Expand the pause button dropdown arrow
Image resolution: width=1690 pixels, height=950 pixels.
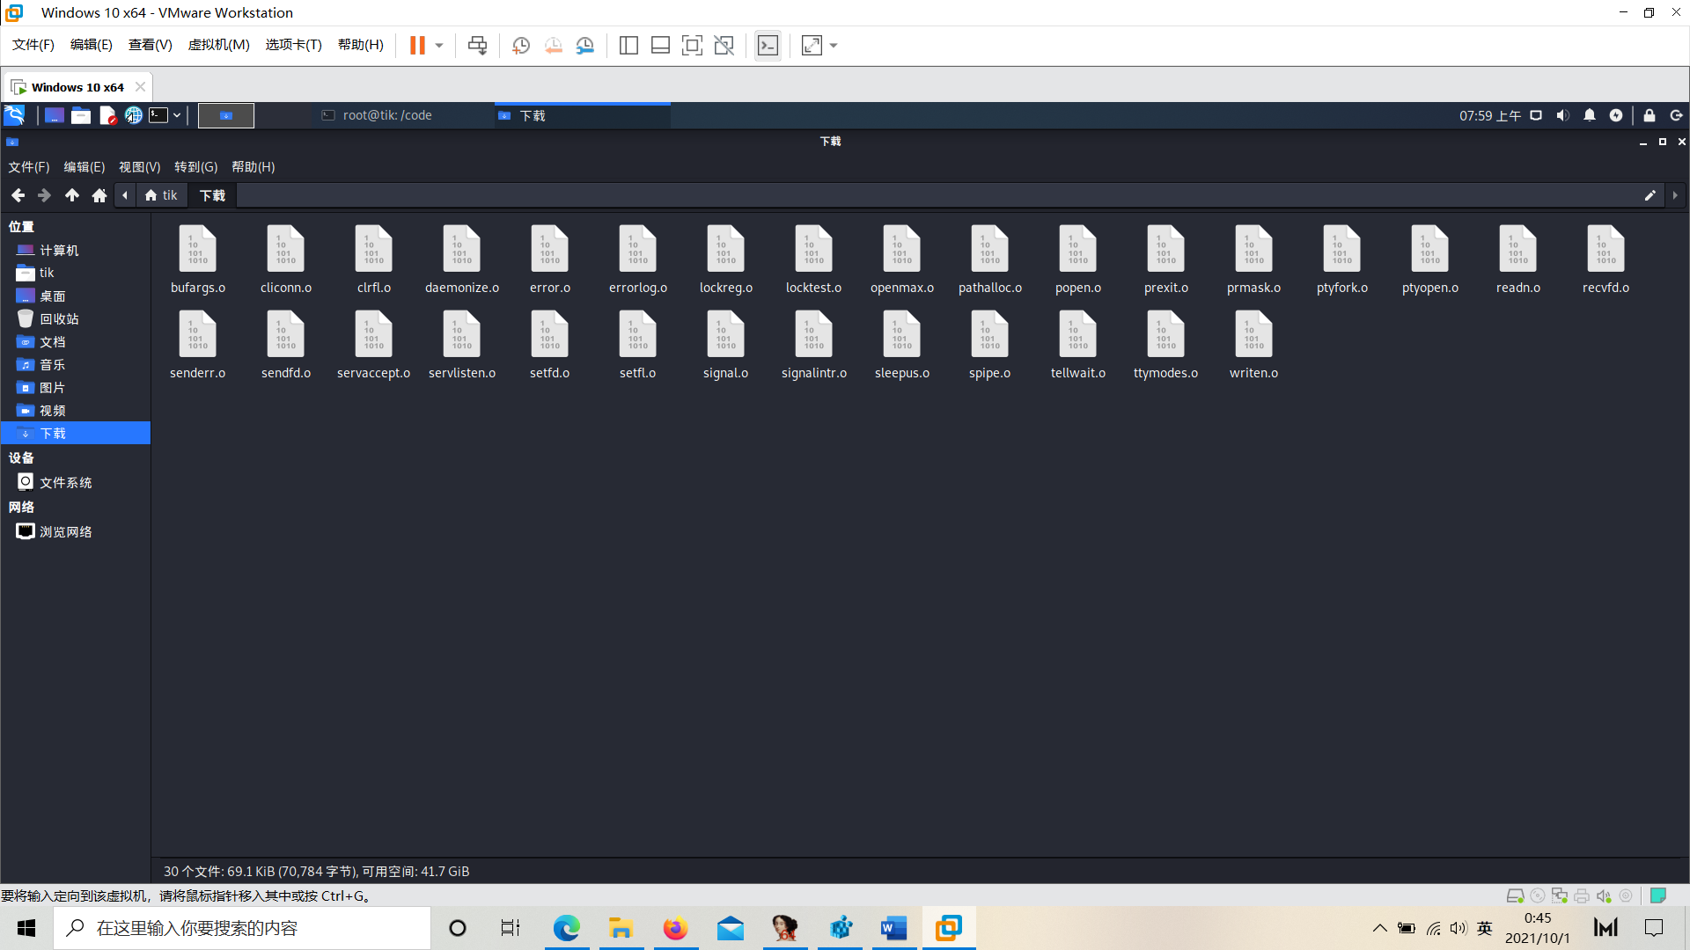(439, 46)
